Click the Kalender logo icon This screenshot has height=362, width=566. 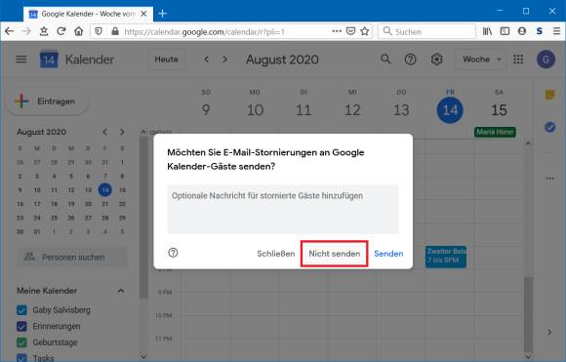(x=49, y=60)
